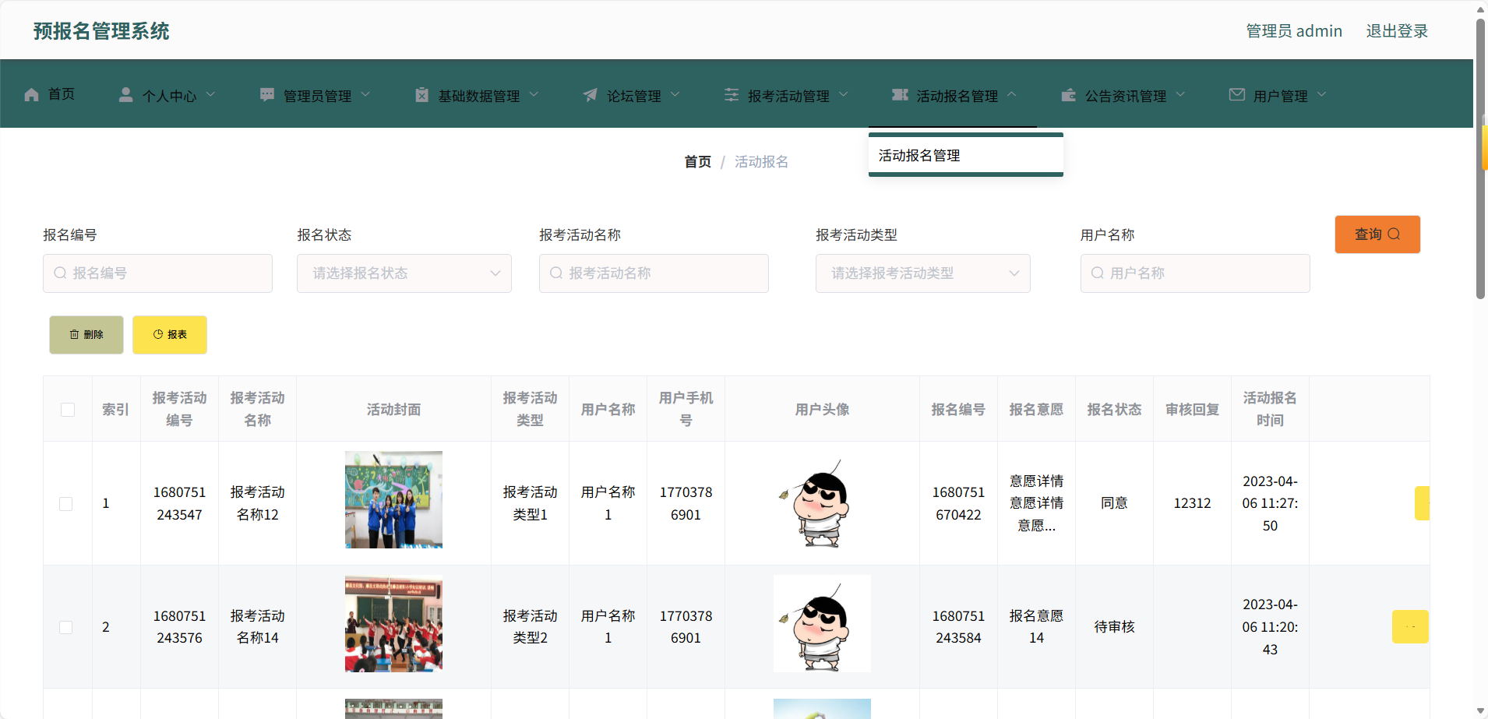Check the checkbox for row 2

(66, 627)
